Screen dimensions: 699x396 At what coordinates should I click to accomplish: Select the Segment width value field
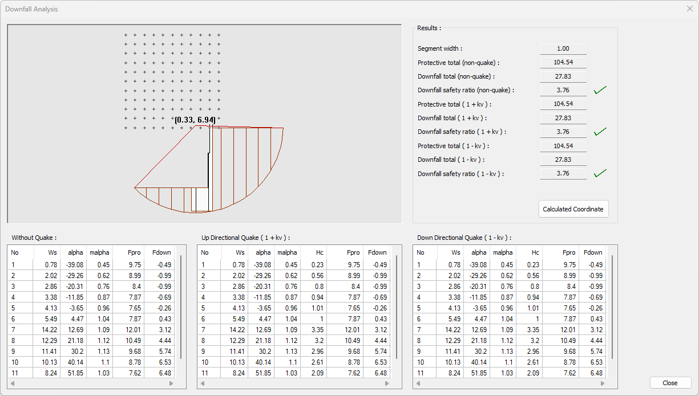[563, 49]
